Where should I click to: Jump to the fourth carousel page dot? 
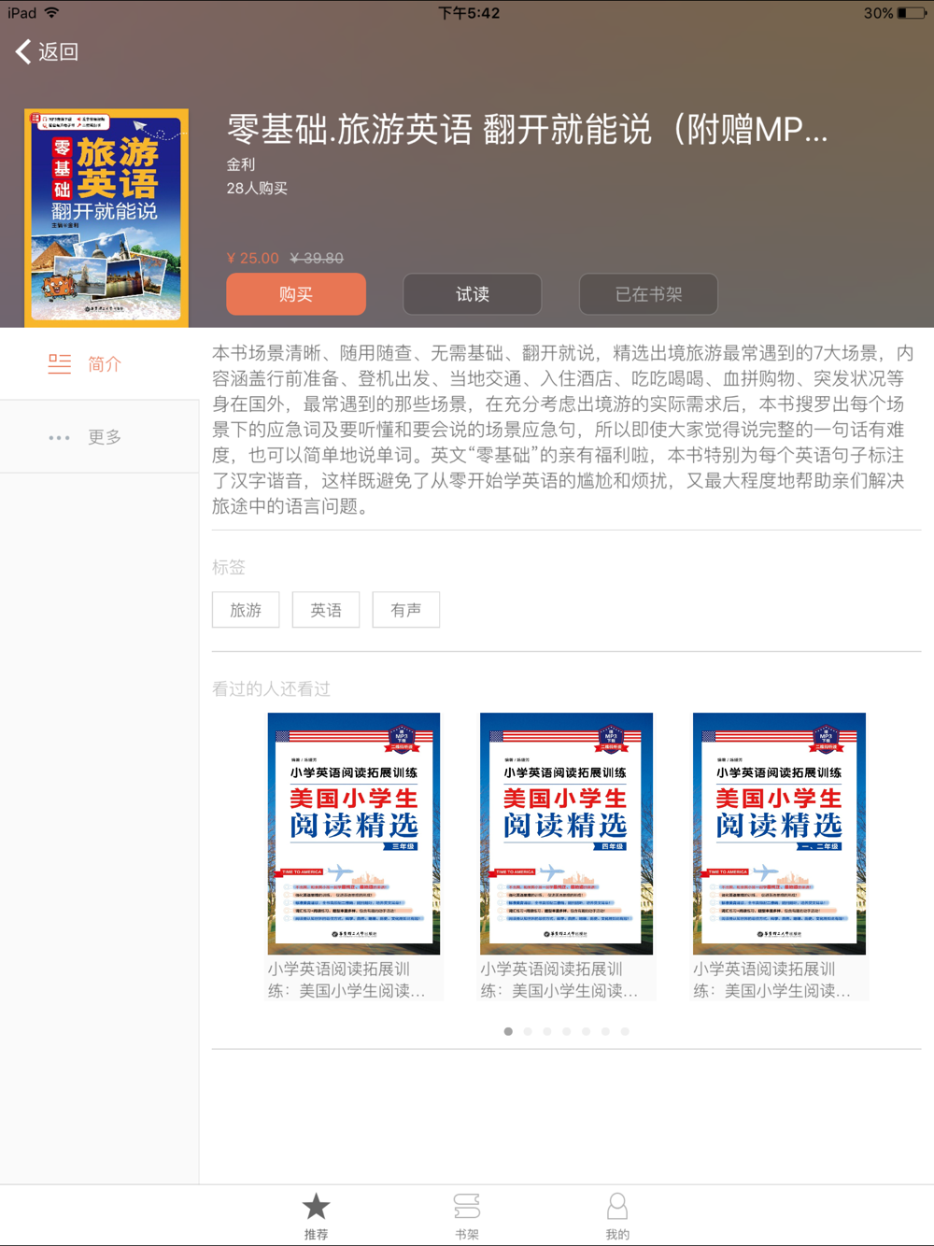click(x=567, y=1031)
